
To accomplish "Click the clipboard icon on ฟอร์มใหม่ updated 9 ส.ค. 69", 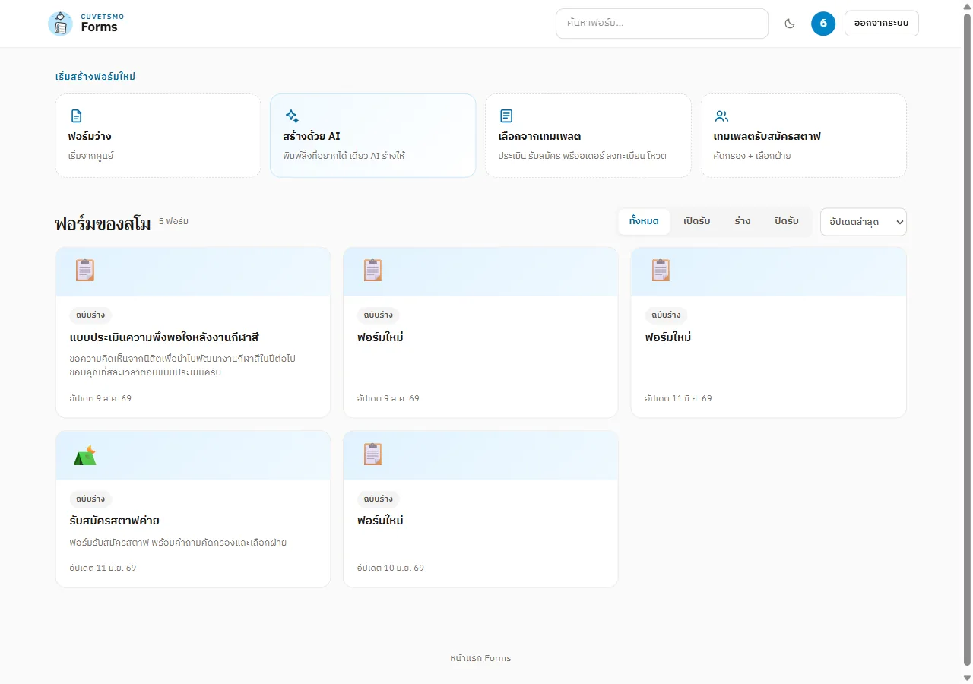I will point(372,271).
